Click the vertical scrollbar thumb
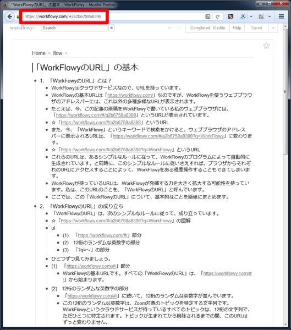Image resolution: width=291 pixels, height=330 pixels. (285, 91)
